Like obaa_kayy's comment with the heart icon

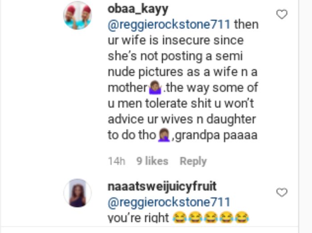282,14
